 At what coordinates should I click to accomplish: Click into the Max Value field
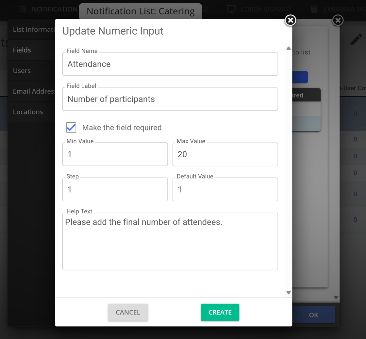[225, 154]
